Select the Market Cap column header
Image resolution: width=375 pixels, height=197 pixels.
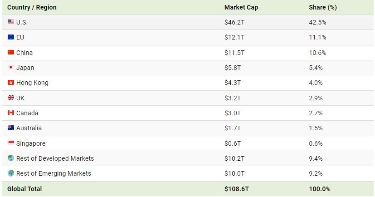[241, 7]
